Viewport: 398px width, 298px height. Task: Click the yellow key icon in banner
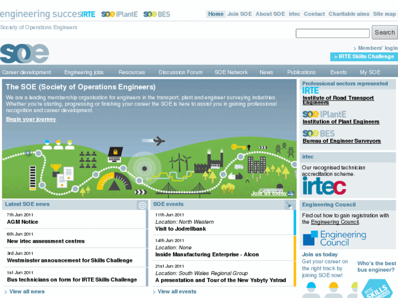238,147
